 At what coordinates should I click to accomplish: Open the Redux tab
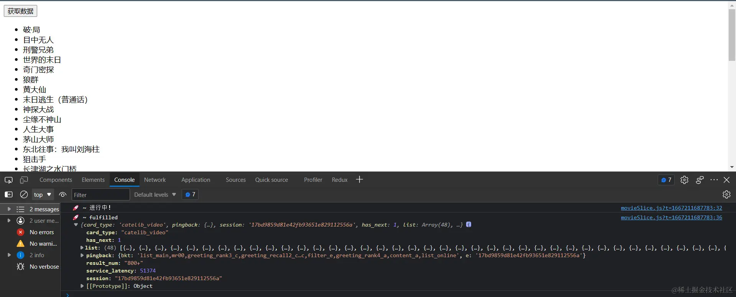coord(340,180)
